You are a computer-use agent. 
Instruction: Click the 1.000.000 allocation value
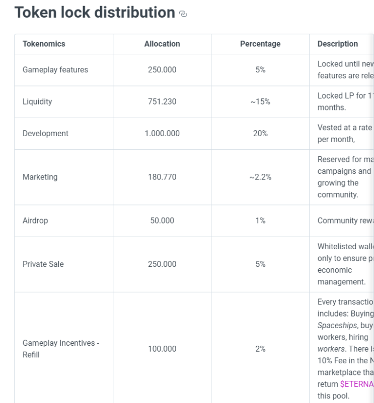click(162, 133)
